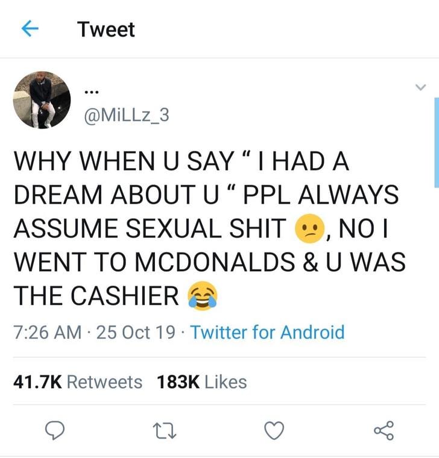Open the reply speech bubble icon
The width and height of the screenshot is (439, 458).
pyautogui.click(x=54, y=430)
